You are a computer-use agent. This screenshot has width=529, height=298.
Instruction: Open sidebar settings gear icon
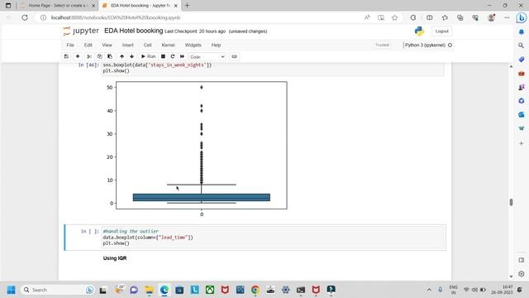522,274
